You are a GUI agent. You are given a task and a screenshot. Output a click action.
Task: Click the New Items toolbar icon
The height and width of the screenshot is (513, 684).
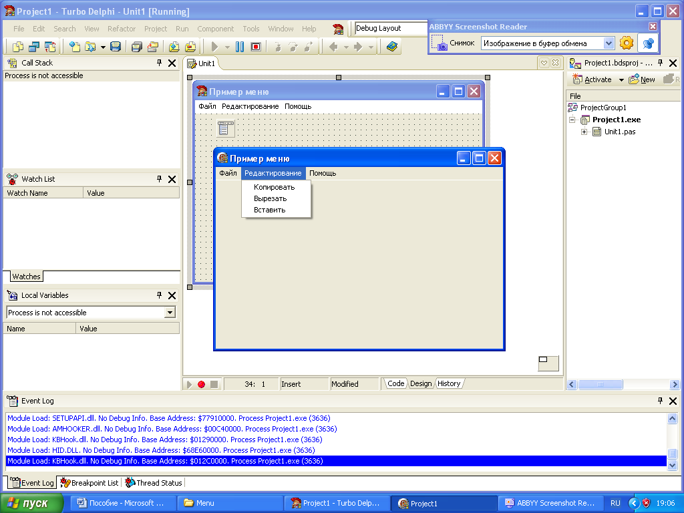click(75, 46)
